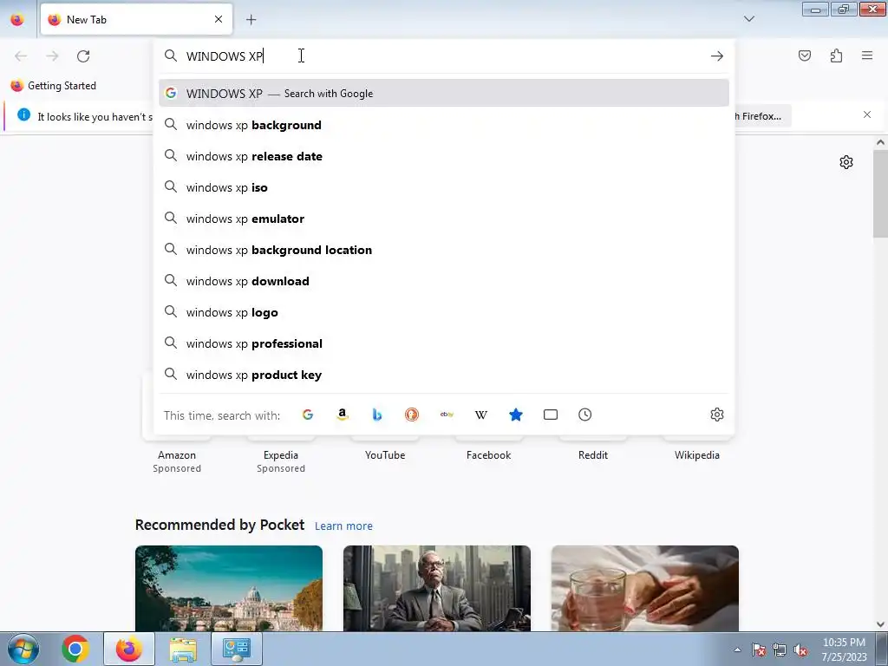Select suggestion windows xp iso
The width and height of the screenshot is (888, 666).
click(444, 187)
